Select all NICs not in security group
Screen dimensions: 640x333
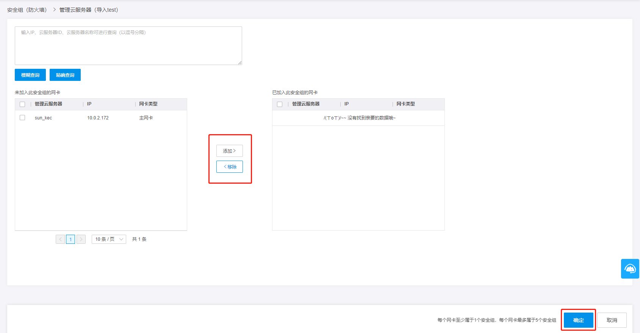tap(22, 104)
